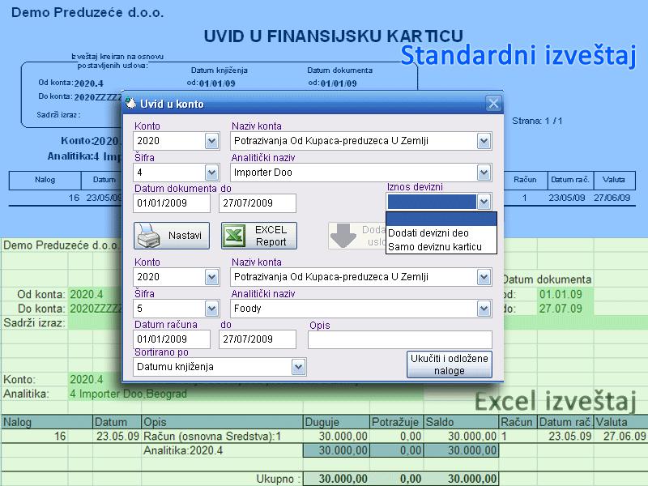Open the top Konto dropdown showing 2020
The width and height of the screenshot is (648, 486).
coord(212,142)
